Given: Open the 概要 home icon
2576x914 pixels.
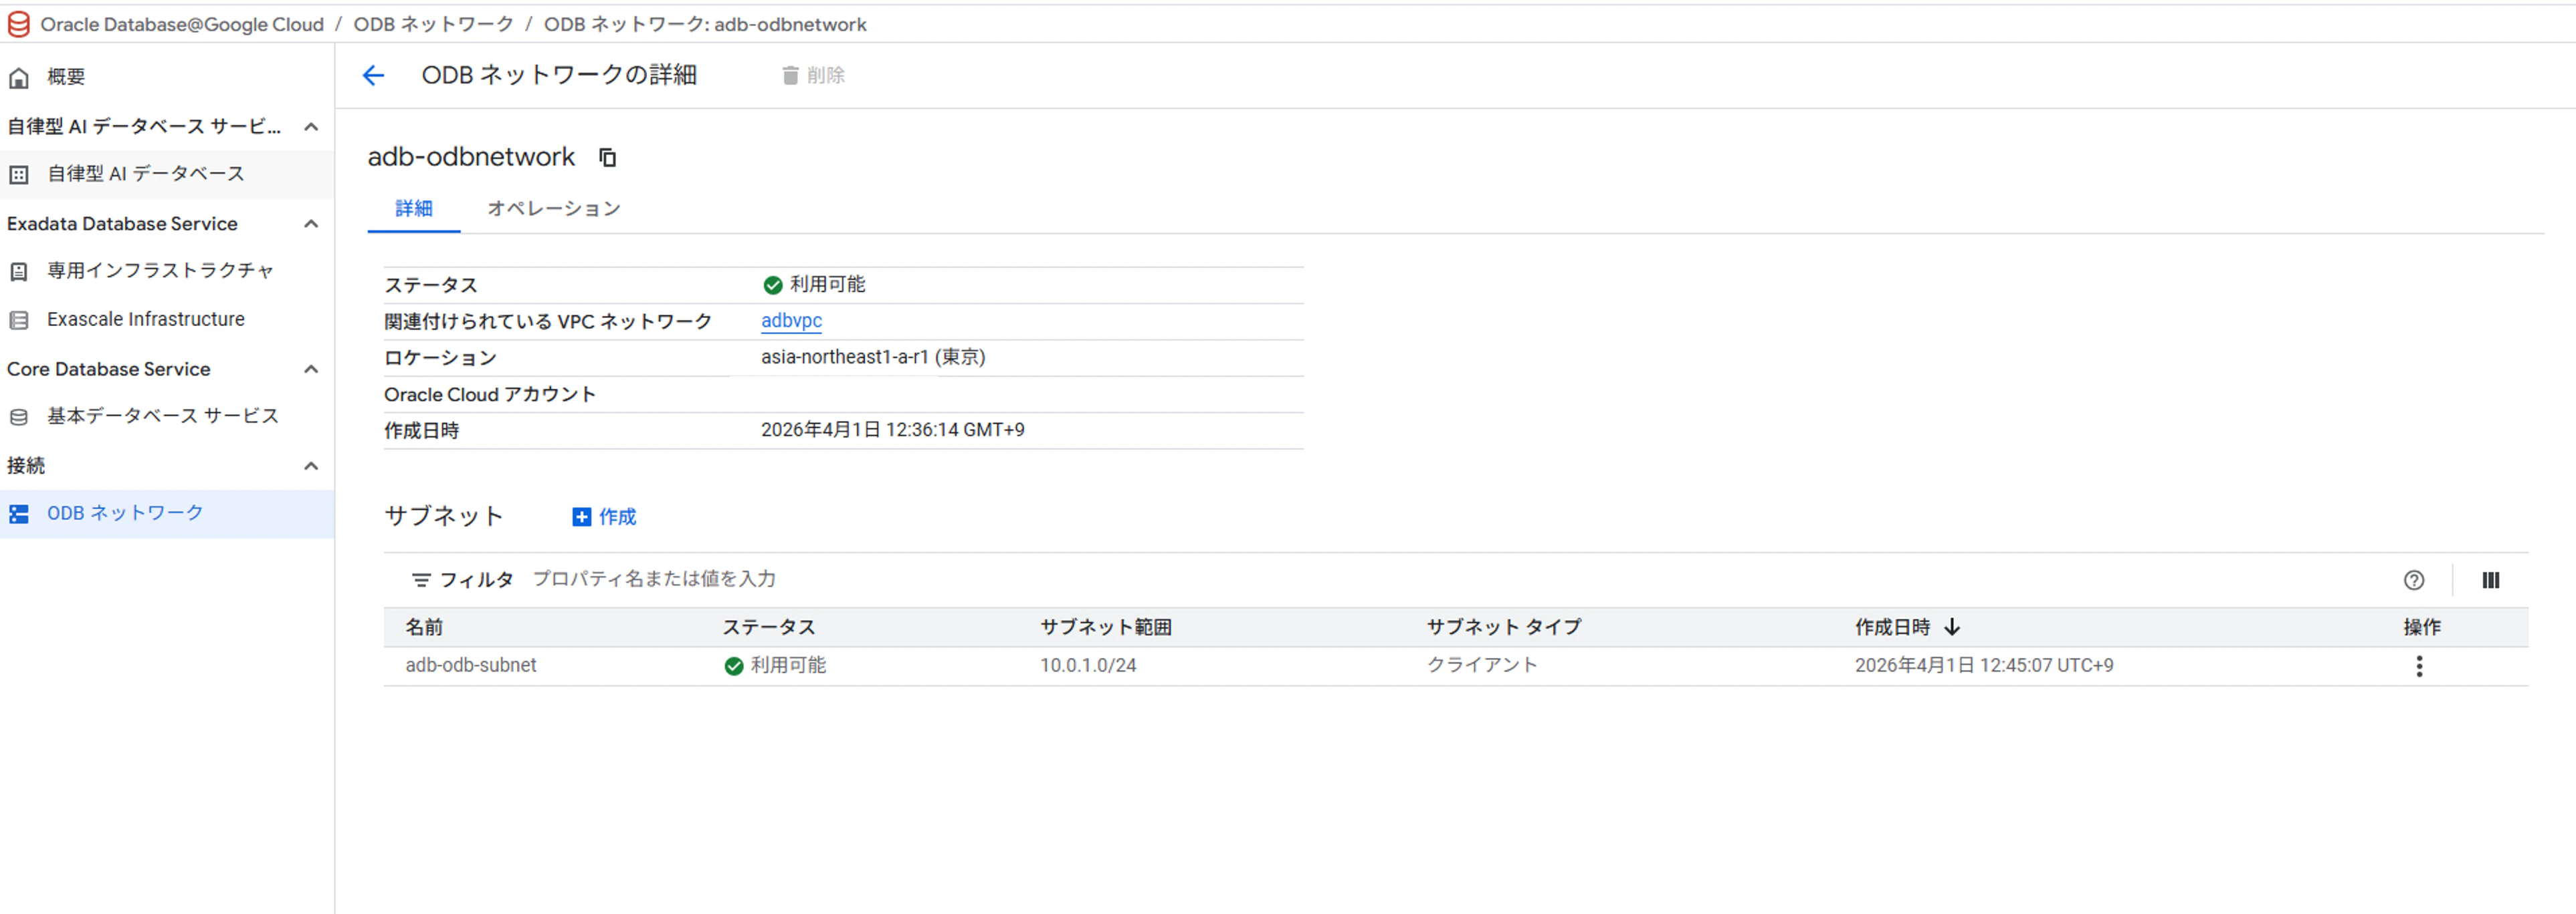Looking at the screenshot, I should [19, 77].
